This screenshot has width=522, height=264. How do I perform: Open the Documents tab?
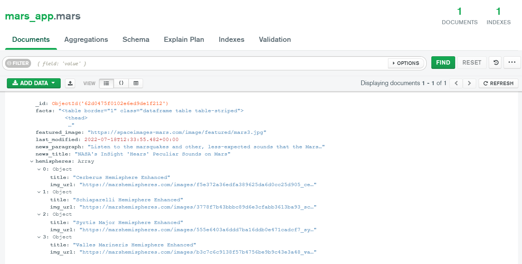[x=31, y=40]
